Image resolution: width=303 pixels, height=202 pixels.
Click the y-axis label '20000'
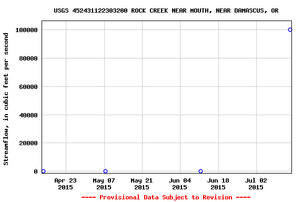[x=28, y=143]
